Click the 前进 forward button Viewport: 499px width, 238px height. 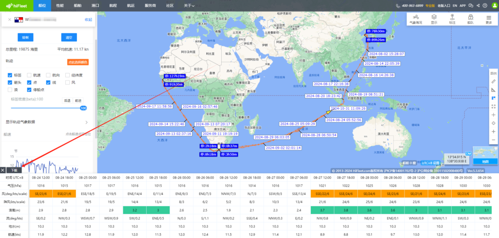(78, 100)
